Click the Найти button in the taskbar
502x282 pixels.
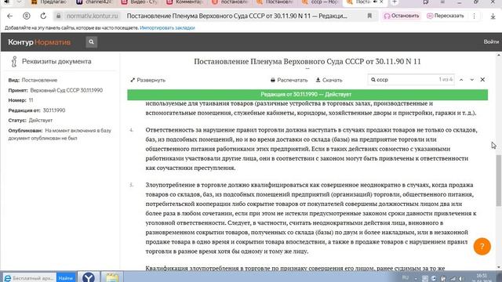(66, 278)
